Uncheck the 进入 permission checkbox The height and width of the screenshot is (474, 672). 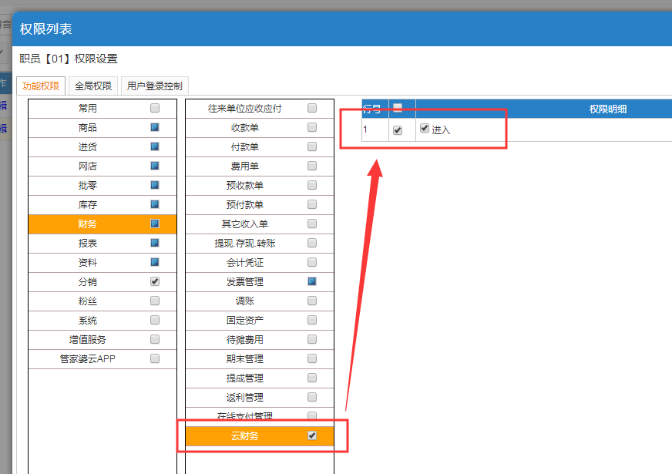[x=425, y=128]
